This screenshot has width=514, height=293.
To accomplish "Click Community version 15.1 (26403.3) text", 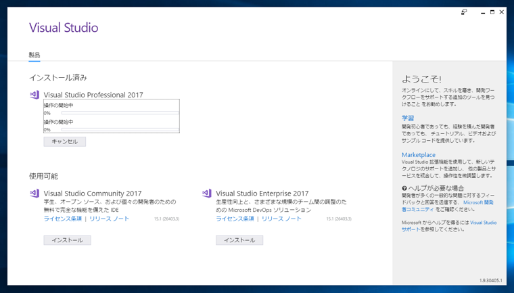I will pos(166,219).
